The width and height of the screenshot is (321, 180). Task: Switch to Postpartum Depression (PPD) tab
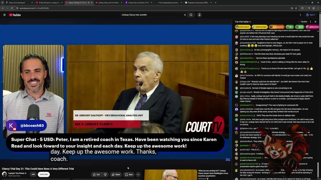point(198,3)
